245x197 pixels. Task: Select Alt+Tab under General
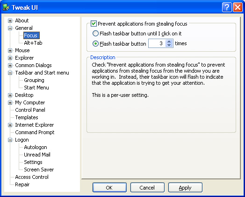coord(33,43)
